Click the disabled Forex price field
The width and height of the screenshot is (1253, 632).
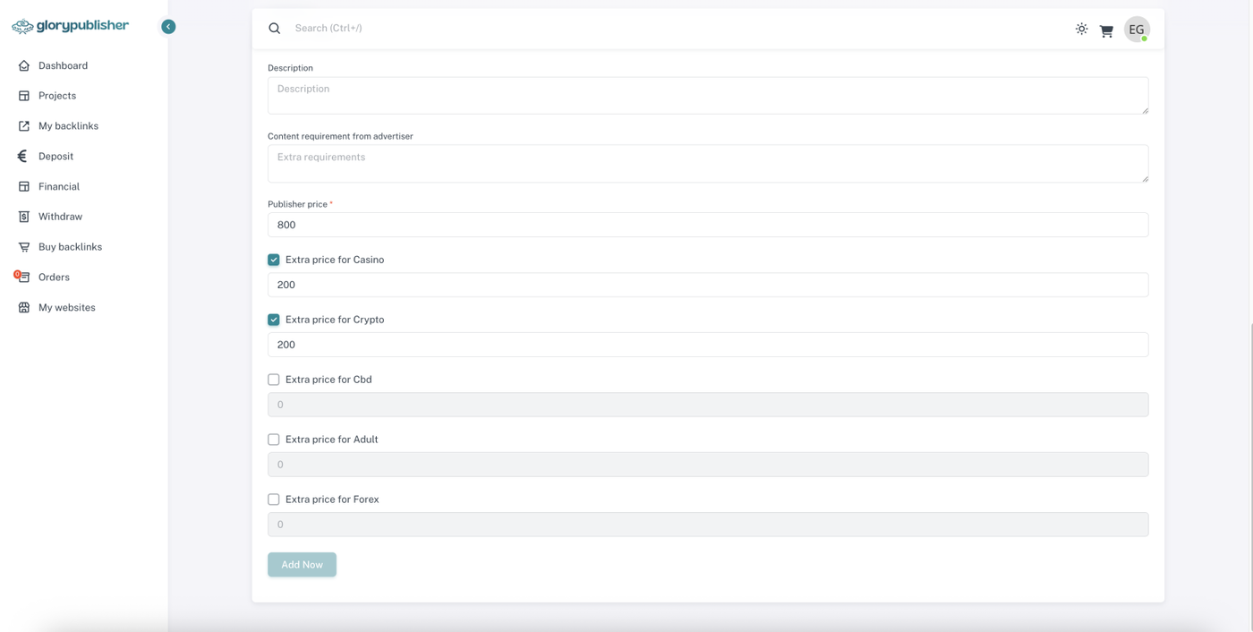(x=708, y=525)
